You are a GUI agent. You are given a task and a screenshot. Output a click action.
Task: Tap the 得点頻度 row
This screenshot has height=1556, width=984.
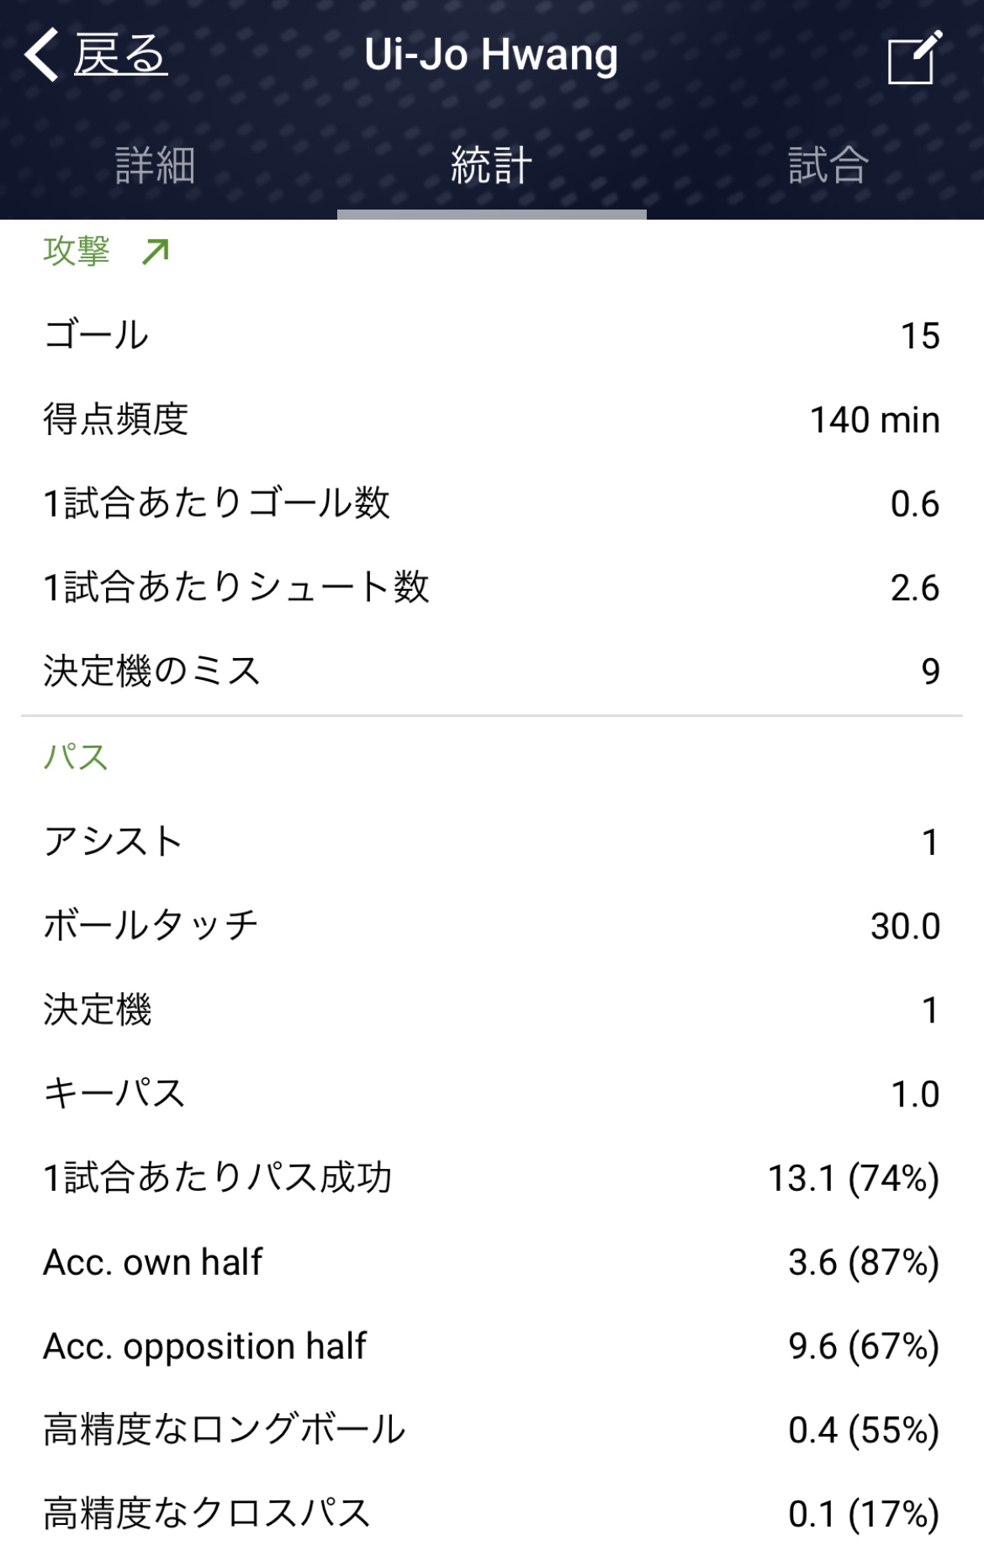pyautogui.click(x=491, y=420)
